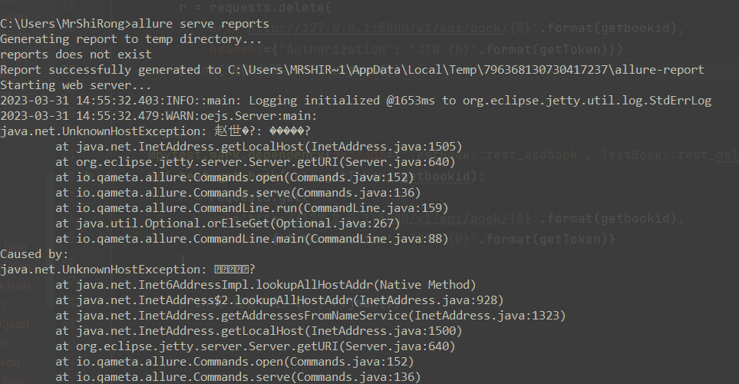
Task: Click the 'Logging initialized @1653ms' INFO line
Action: [356, 101]
